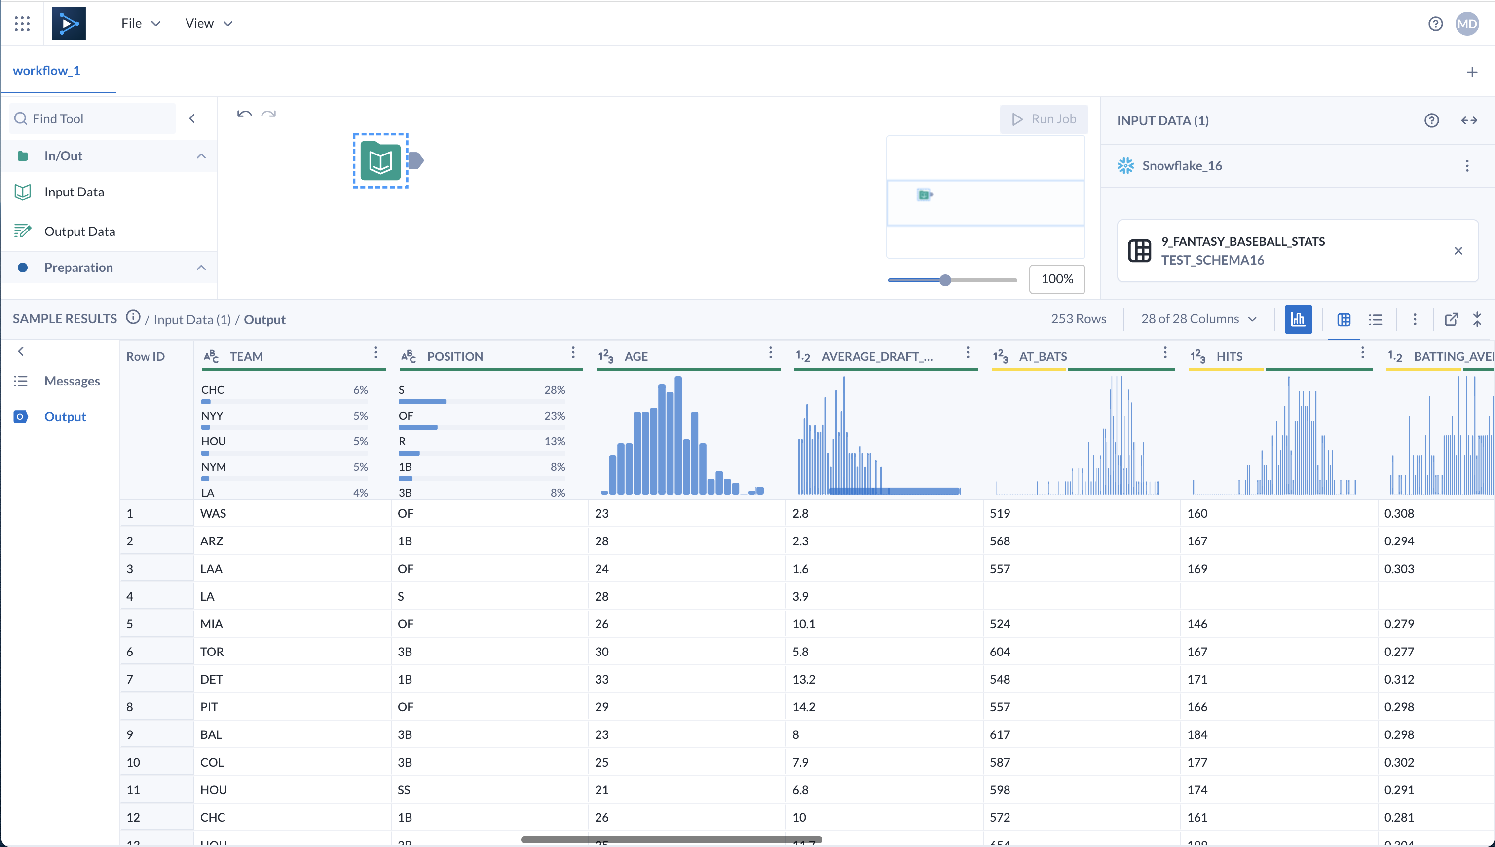
Task: Click the 253 Rows count label
Action: point(1078,319)
